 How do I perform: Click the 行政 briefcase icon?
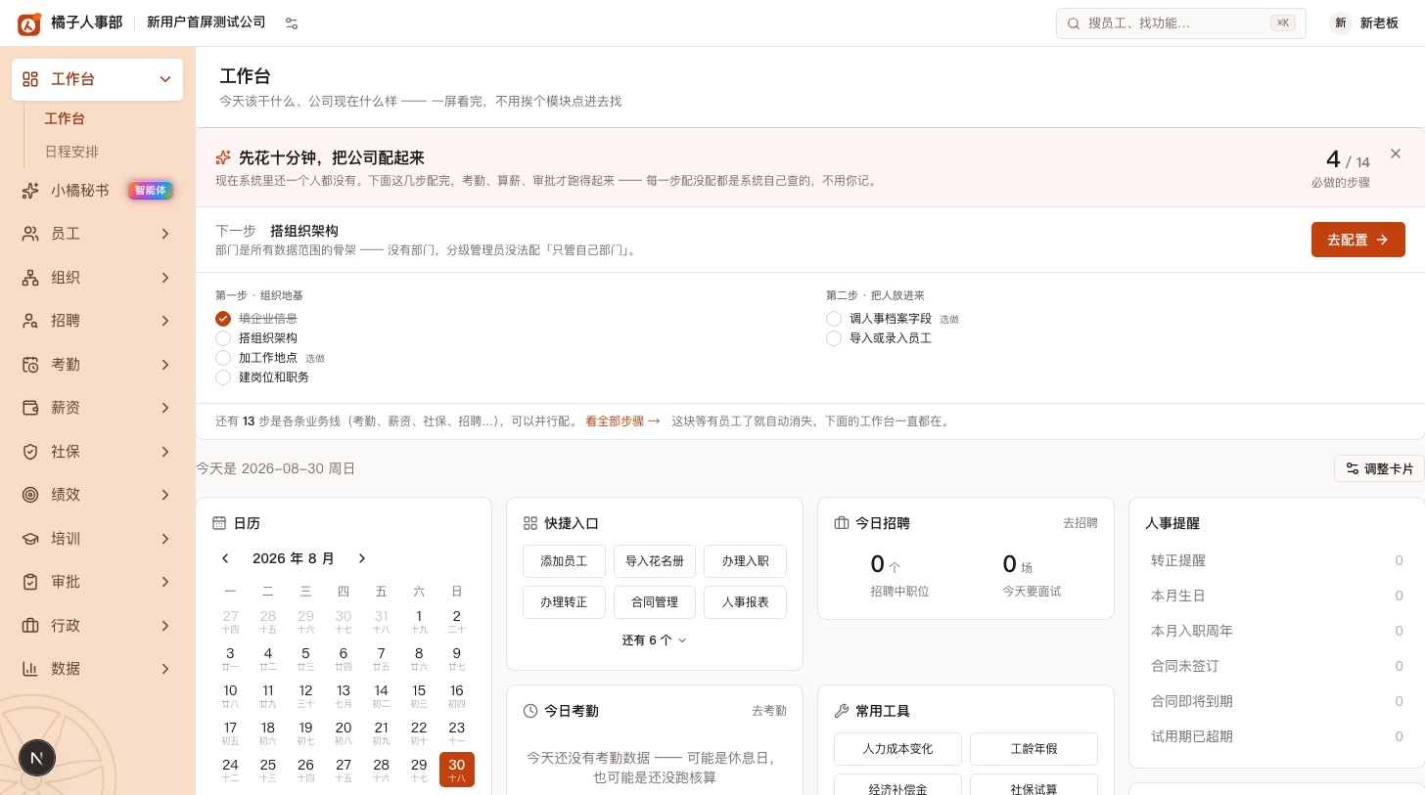(30, 626)
